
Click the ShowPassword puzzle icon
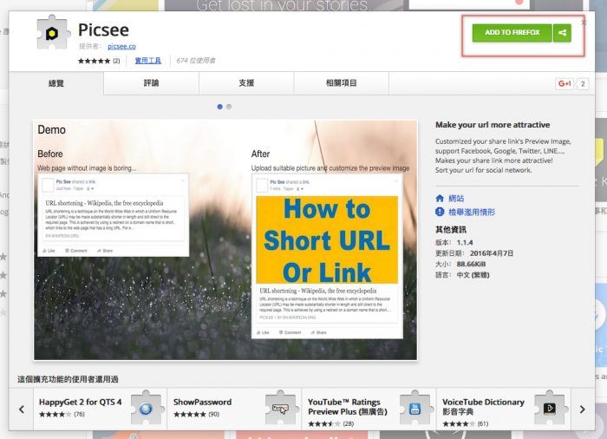click(x=280, y=409)
